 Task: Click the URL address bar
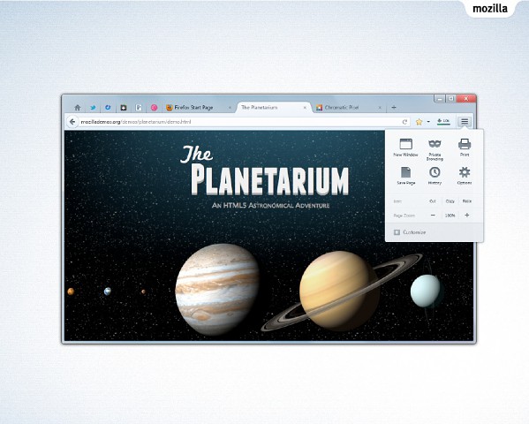pyautogui.click(x=238, y=122)
